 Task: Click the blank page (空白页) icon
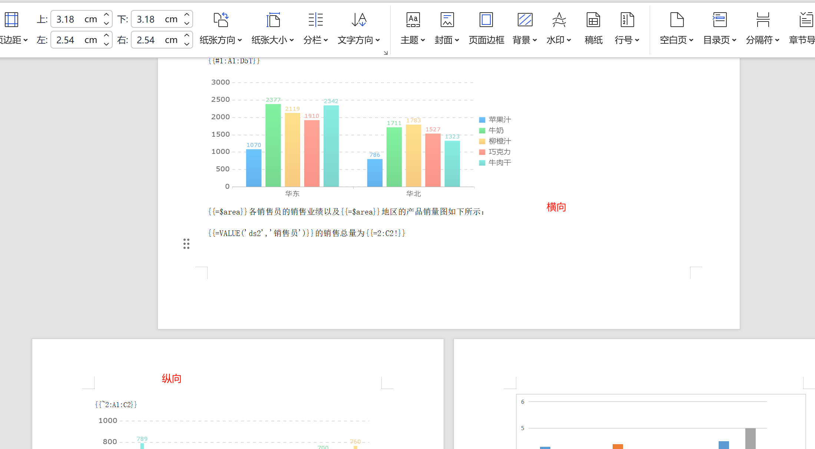[x=677, y=20]
